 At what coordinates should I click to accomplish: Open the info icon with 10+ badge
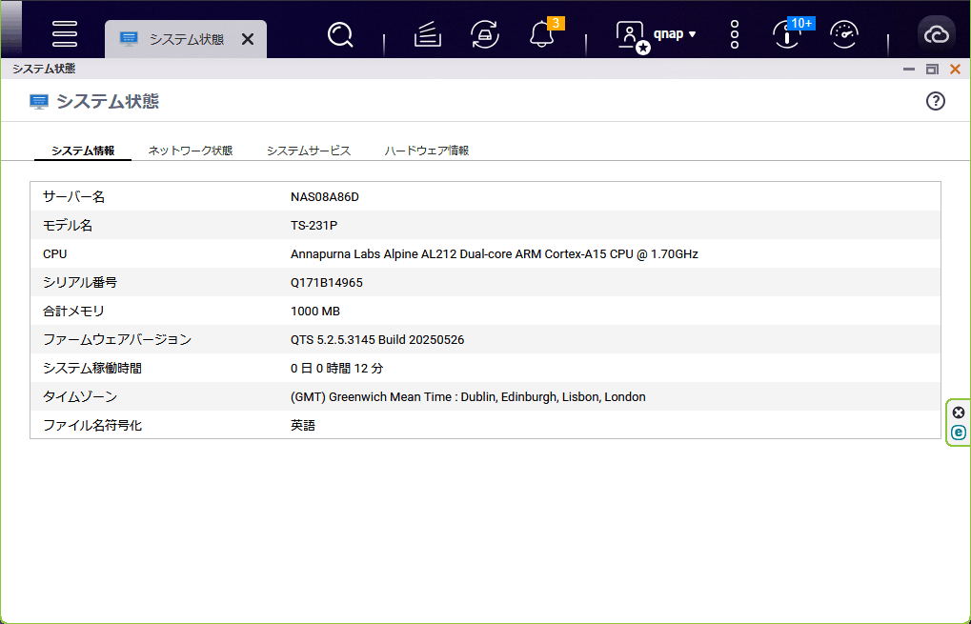tap(788, 34)
